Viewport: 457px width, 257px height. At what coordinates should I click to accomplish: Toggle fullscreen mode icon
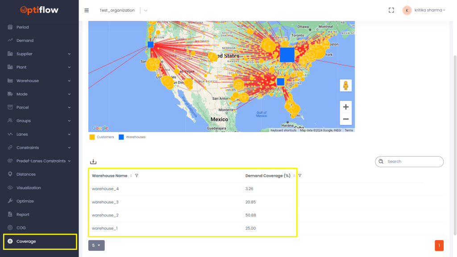coord(391,10)
